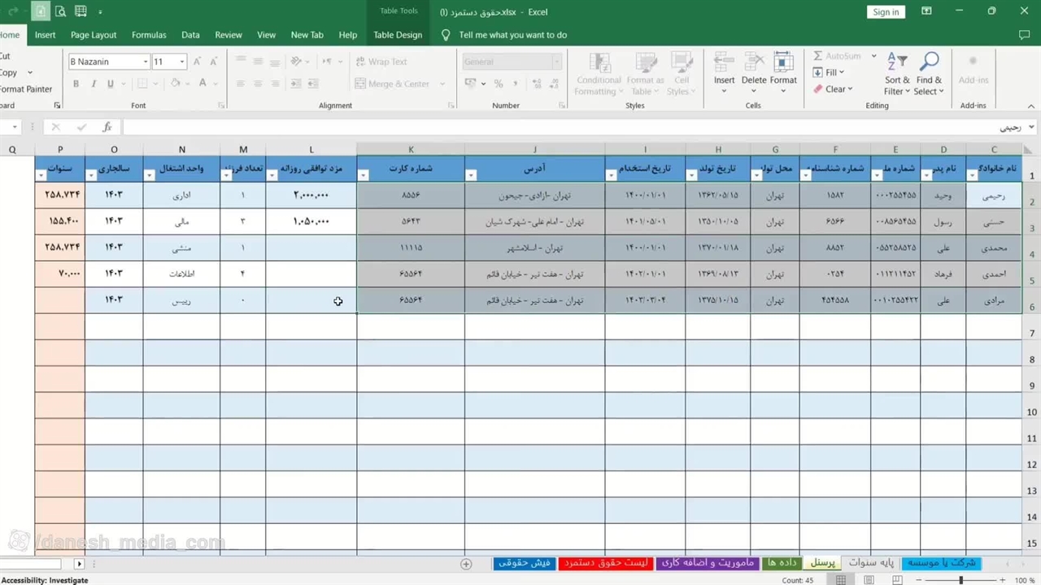Toggle Italic formatting
This screenshot has height=585, width=1041.
pos(94,84)
